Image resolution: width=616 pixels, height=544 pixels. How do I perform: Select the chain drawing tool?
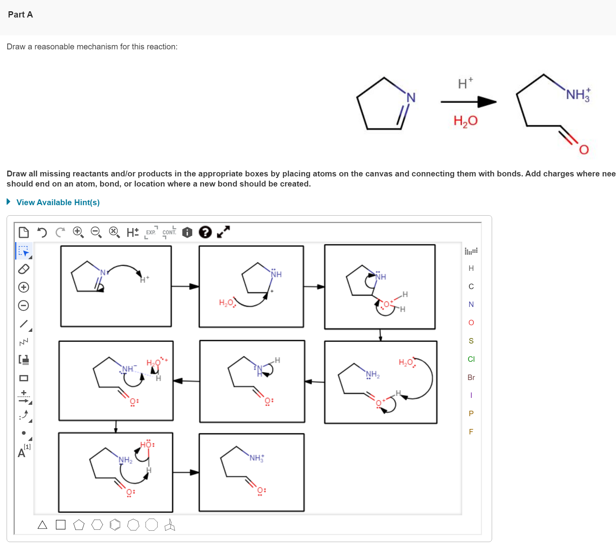click(x=24, y=342)
